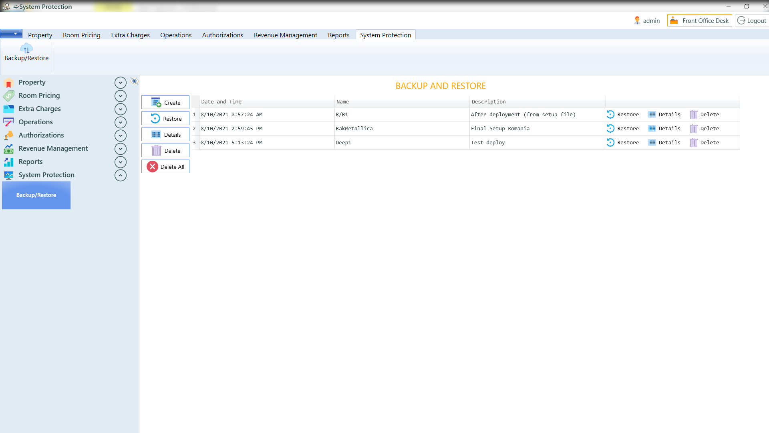Open the Front Office Desk button

[x=699, y=20]
